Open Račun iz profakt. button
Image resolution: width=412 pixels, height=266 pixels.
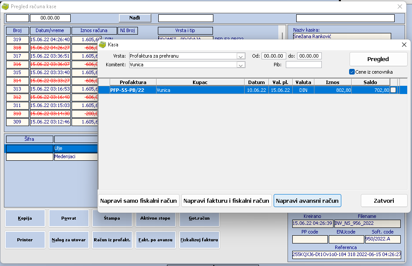click(x=112, y=240)
